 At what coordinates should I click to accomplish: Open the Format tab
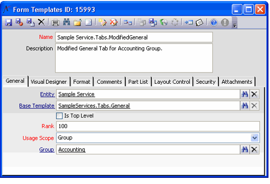82,82
